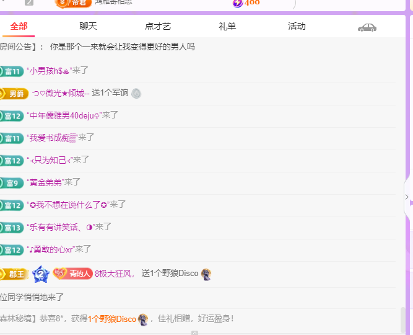413x335 pixels.
Task: Click the 男爵 noble badge
Action: 14,93
